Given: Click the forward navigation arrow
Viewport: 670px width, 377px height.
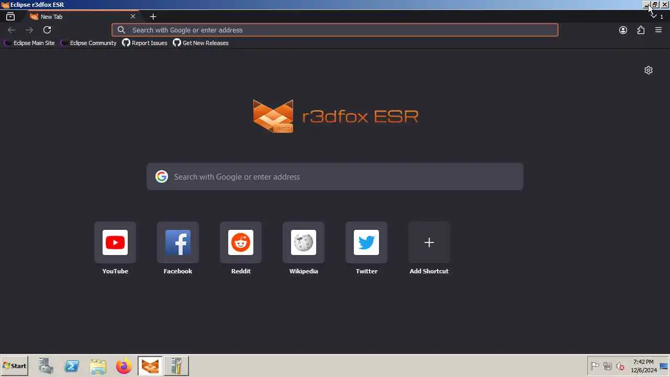Looking at the screenshot, I should pyautogui.click(x=29, y=30).
